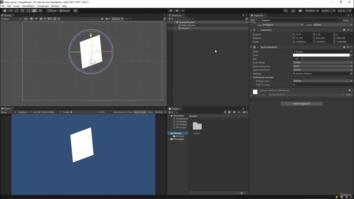Toggle Pivot handle position button
Viewport: 354px width, 199px height.
tap(52, 11)
